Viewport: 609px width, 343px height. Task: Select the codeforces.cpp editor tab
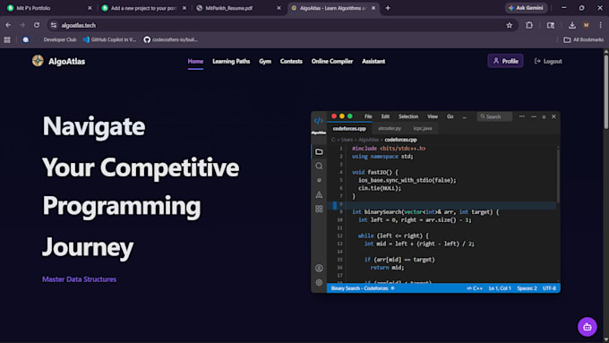tap(349, 128)
